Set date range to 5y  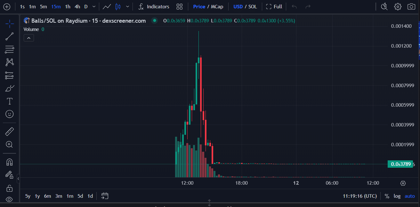click(x=28, y=196)
